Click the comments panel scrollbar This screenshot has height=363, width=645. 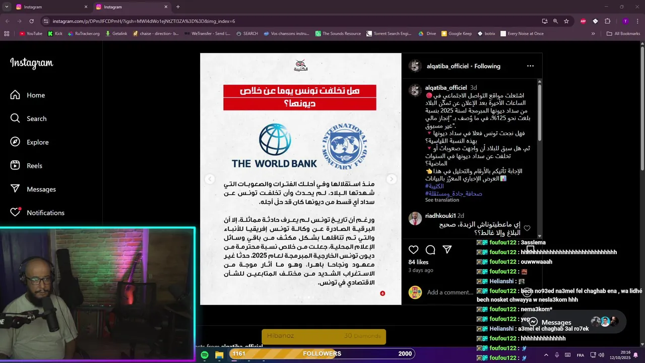tap(540, 112)
